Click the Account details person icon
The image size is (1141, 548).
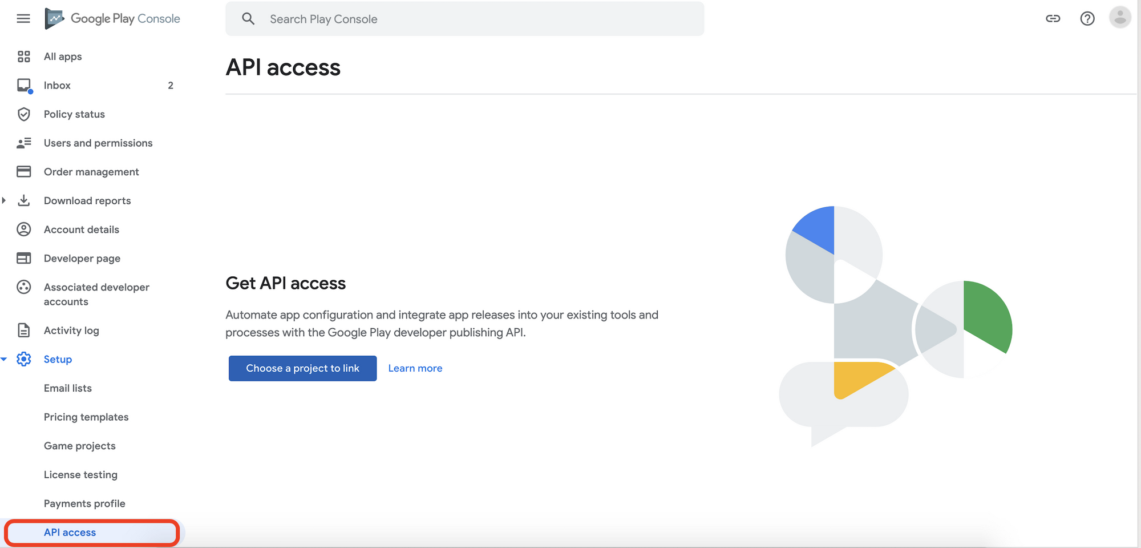(23, 229)
